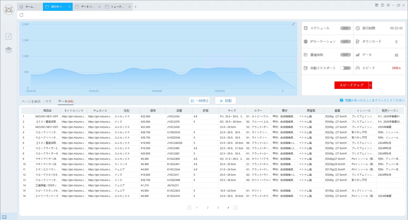
Task: Select price cell ¥1,210
Action: click(x=153, y=185)
